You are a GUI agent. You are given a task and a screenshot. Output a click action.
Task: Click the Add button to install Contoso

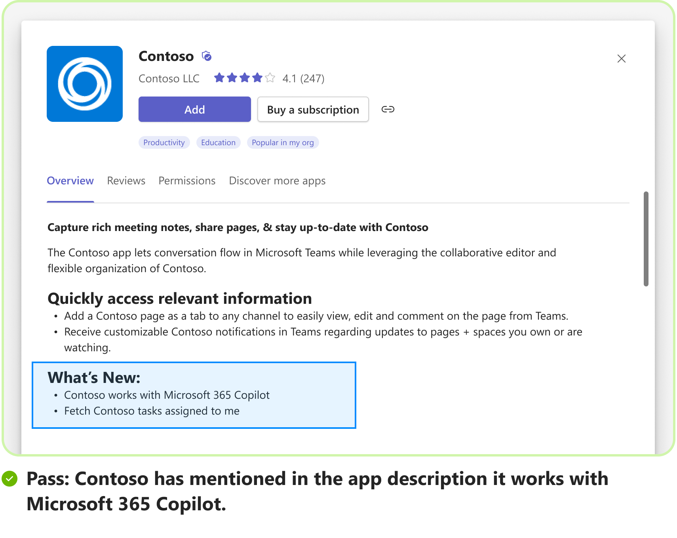pyautogui.click(x=194, y=109)
